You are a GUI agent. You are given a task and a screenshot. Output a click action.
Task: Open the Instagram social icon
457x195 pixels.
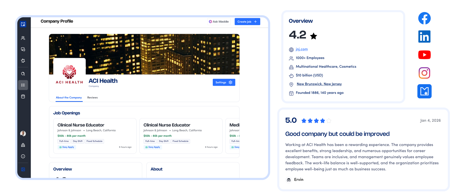click(424, 73)
